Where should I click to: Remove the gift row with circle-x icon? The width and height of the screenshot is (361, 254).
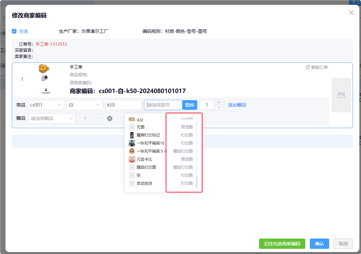(110, 118)
